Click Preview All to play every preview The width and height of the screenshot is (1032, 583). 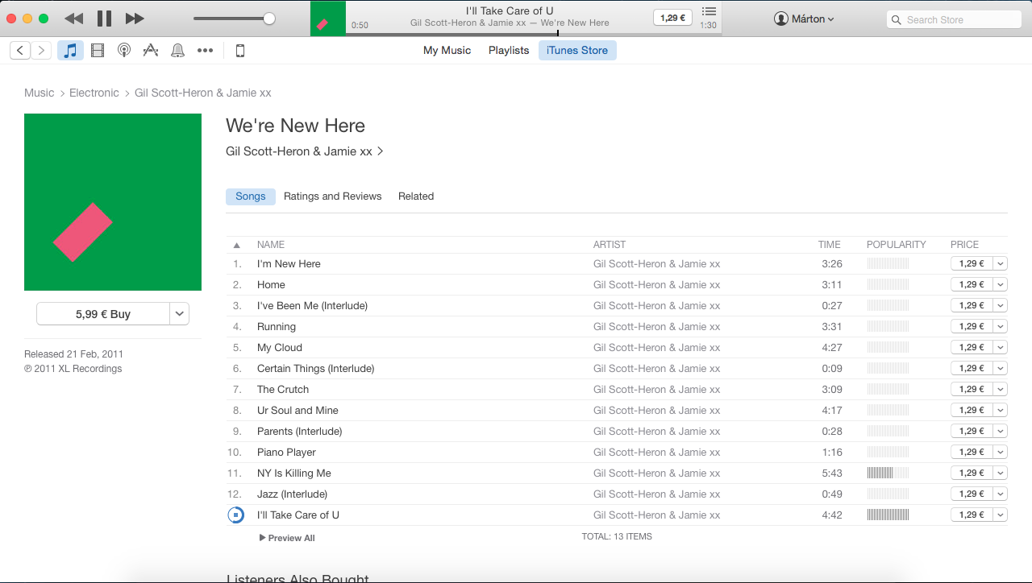287,538
